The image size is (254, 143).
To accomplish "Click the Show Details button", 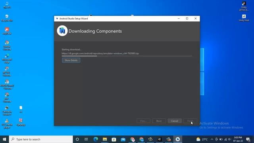I will coord(71,60).
